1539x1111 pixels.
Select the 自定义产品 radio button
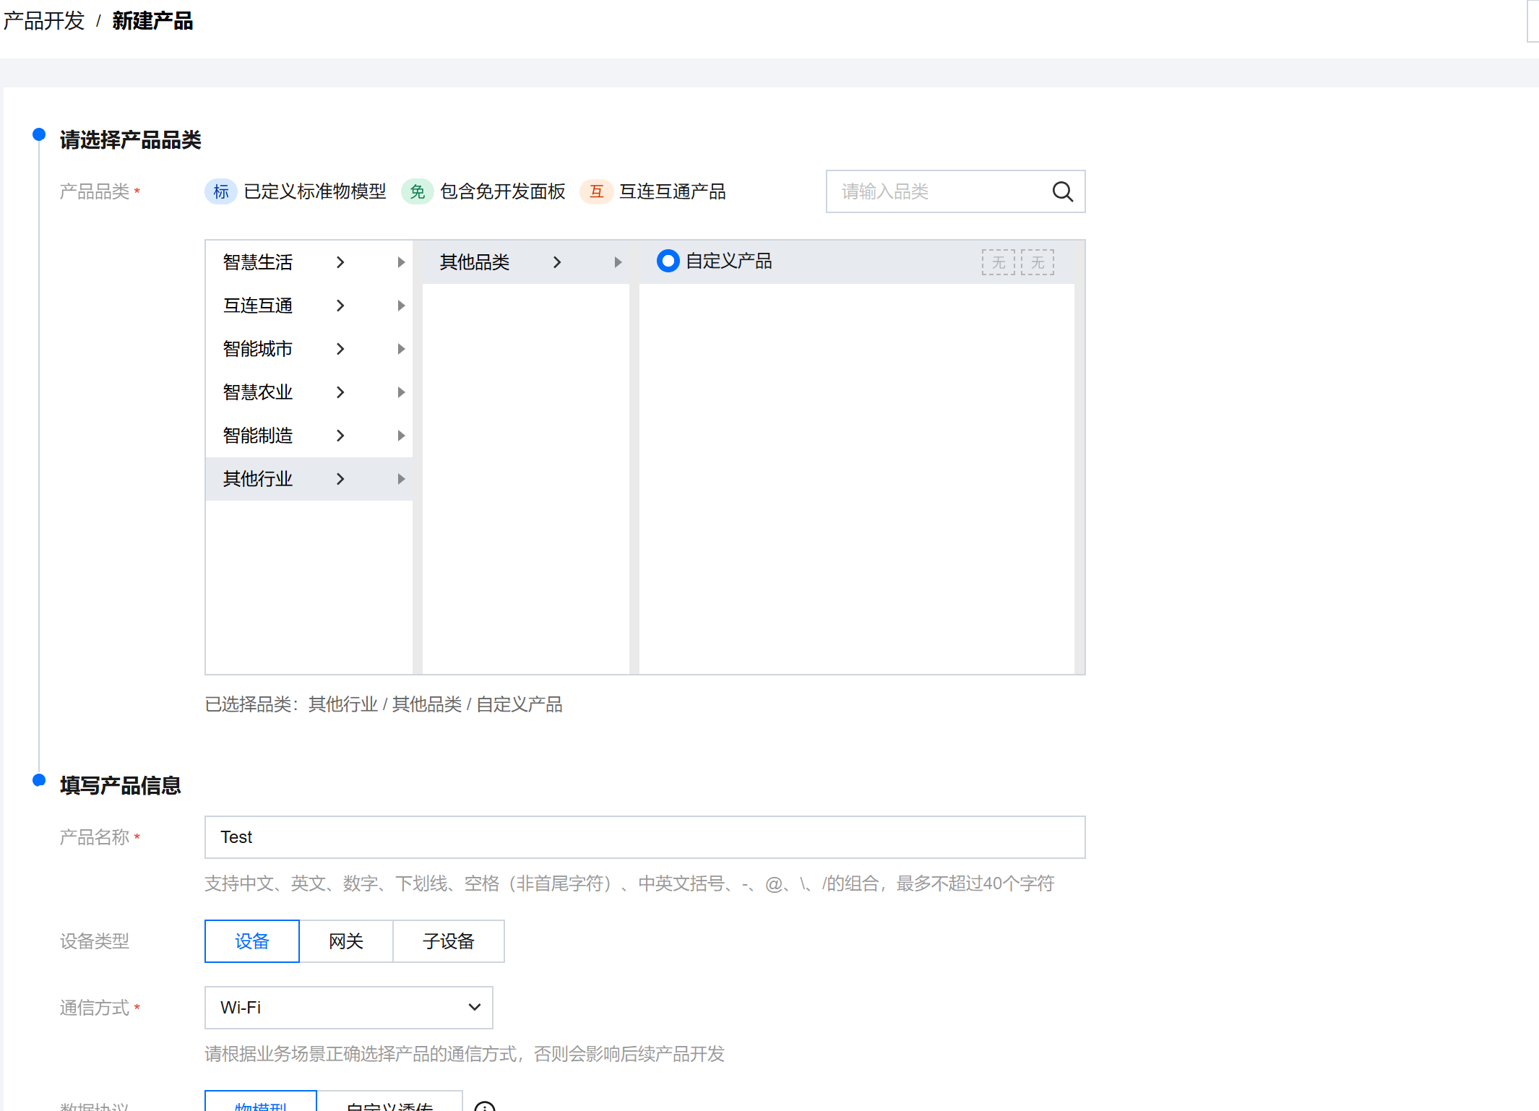pos(668,261)
